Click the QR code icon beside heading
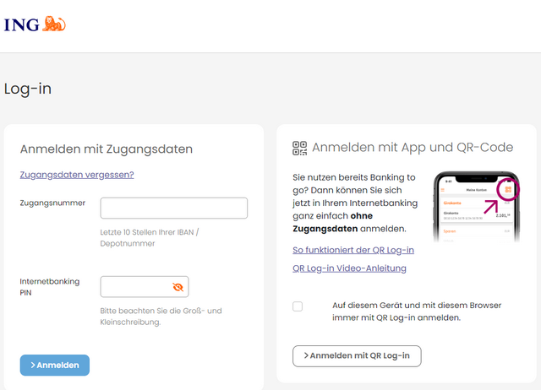 click(299, 148)
